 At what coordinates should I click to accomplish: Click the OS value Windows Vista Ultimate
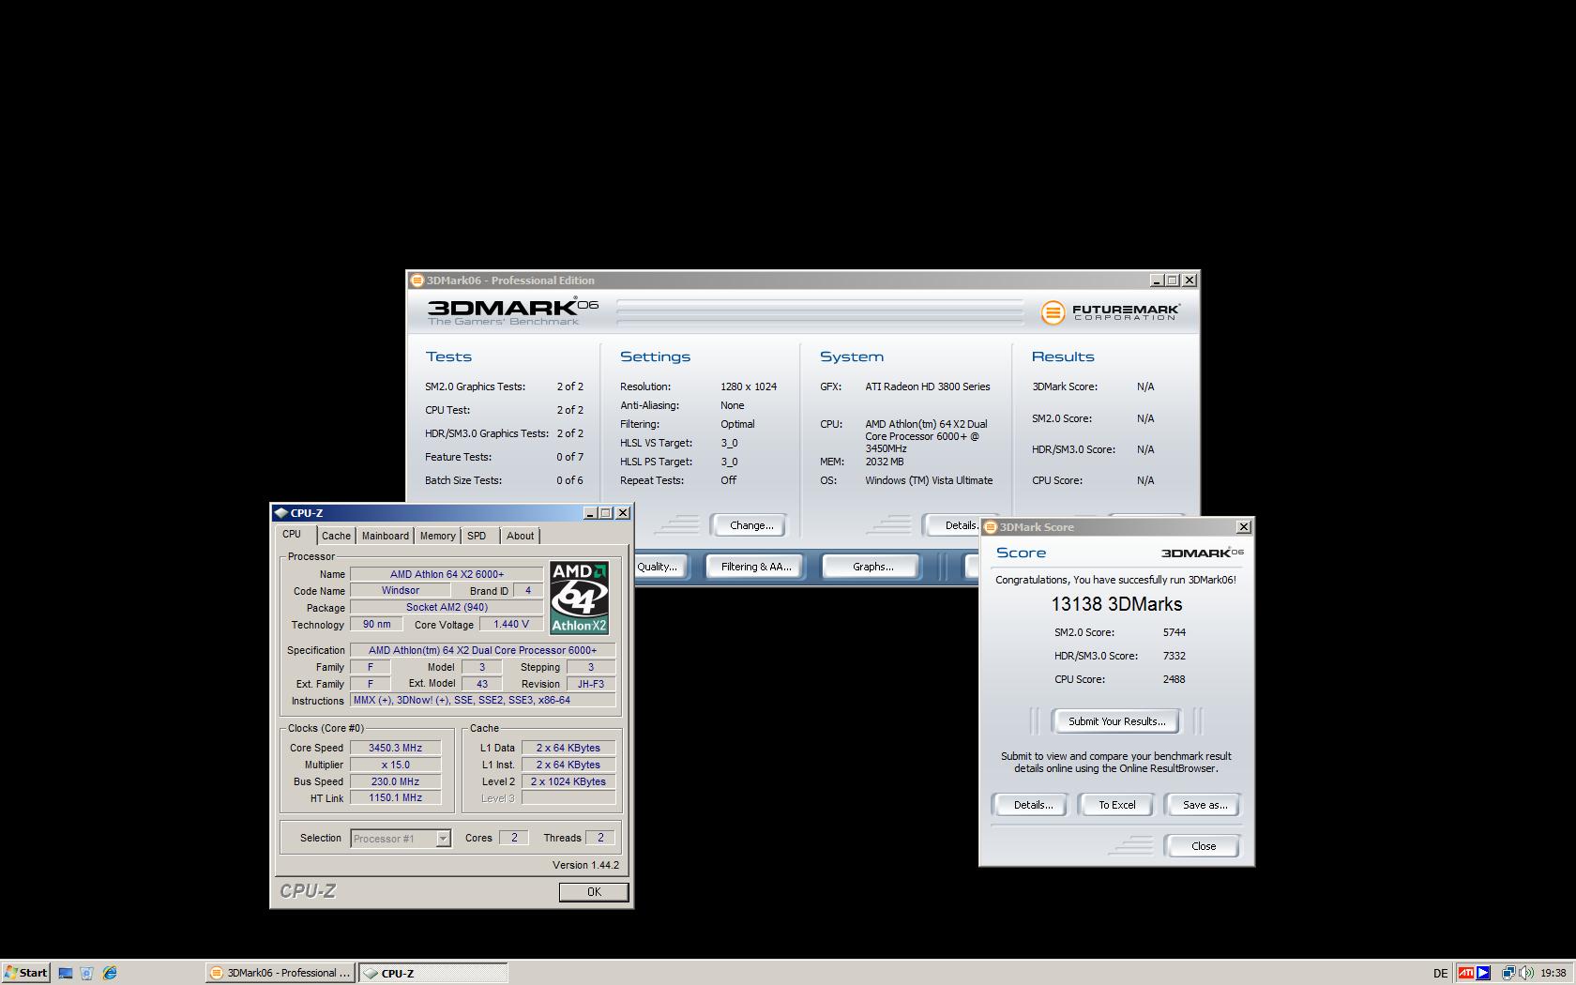[x=929, y=480]
